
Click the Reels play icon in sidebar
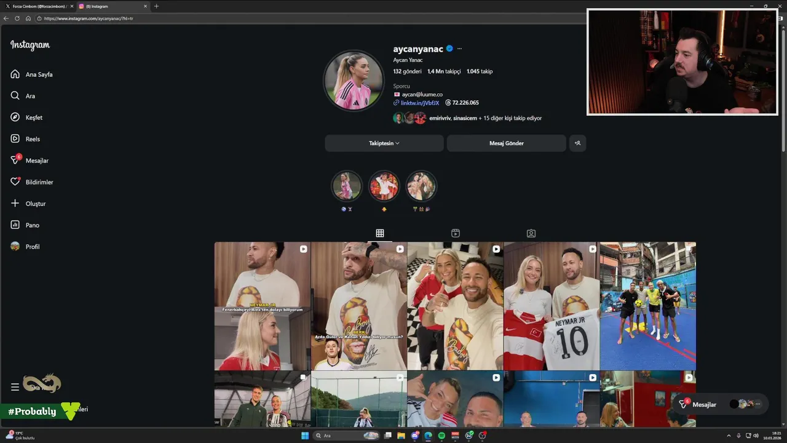click(x=15, y=138)
